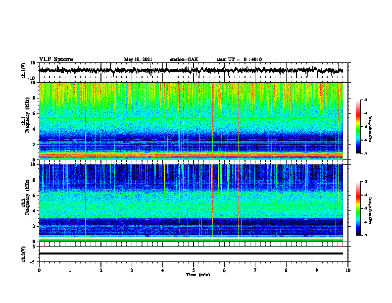Click the thick black ch.3 voltage trace
Viewport: 392px width, 303px height.
tap(191, 253)
